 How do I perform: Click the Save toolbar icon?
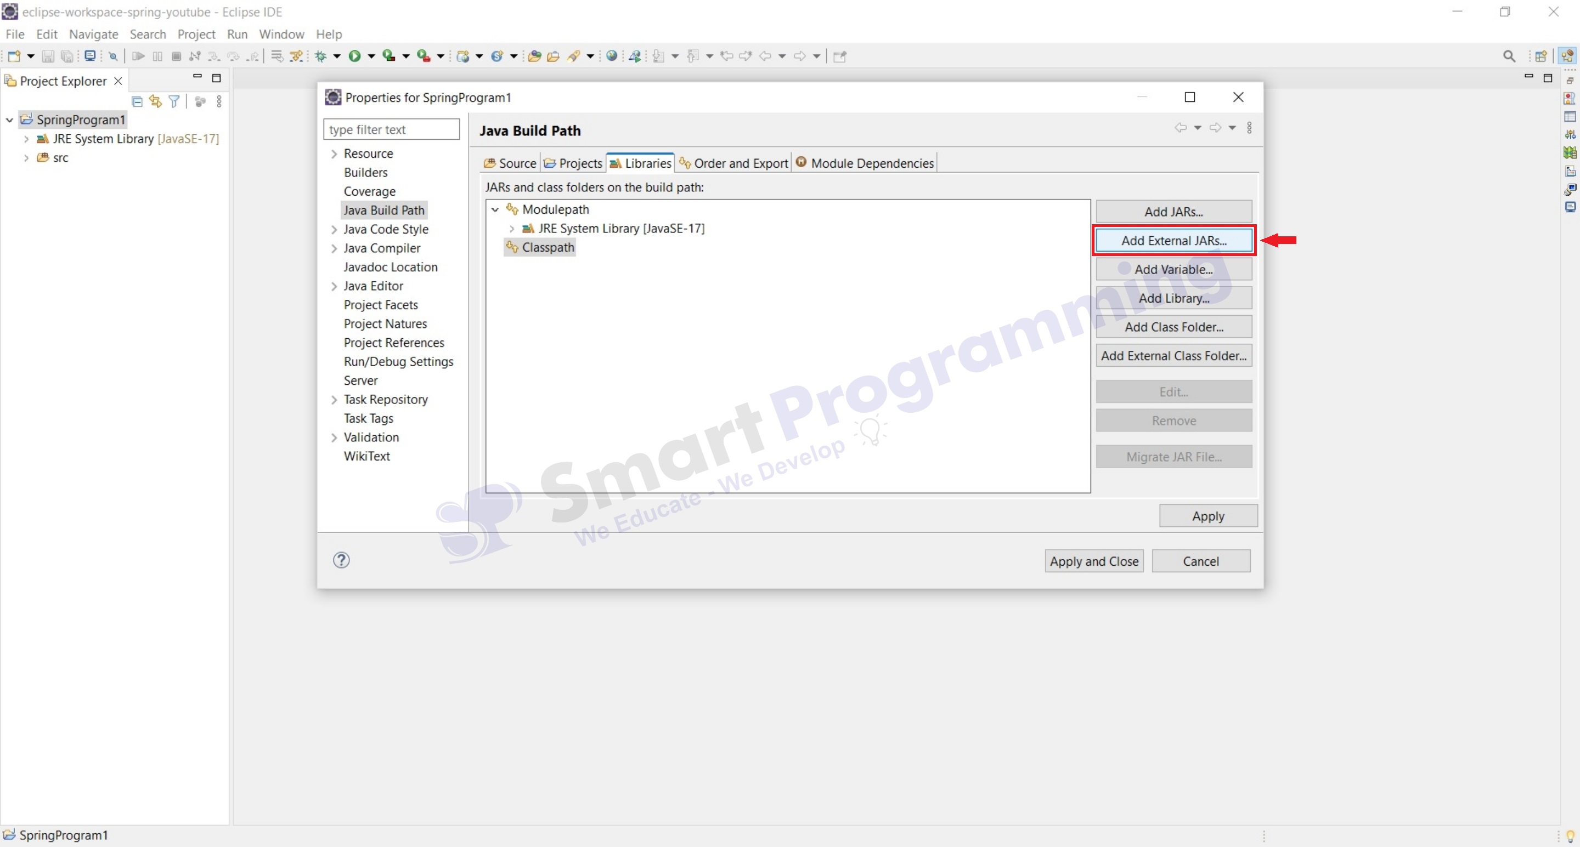point(47,56)
